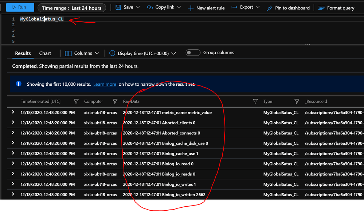Expand the Display time dropdown chevron

(174, 53)
